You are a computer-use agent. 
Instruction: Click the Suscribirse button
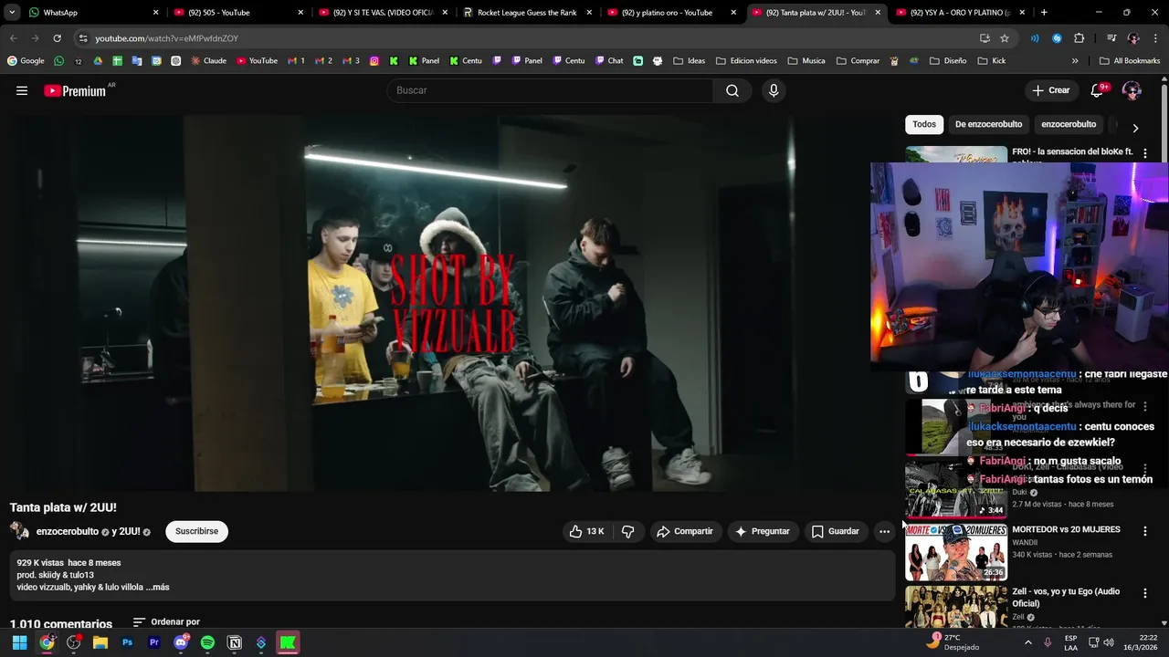tap(196, 531)
